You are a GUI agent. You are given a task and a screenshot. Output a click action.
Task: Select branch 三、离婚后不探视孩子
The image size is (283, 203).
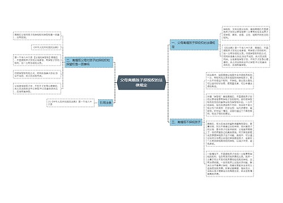pos(186,122)
